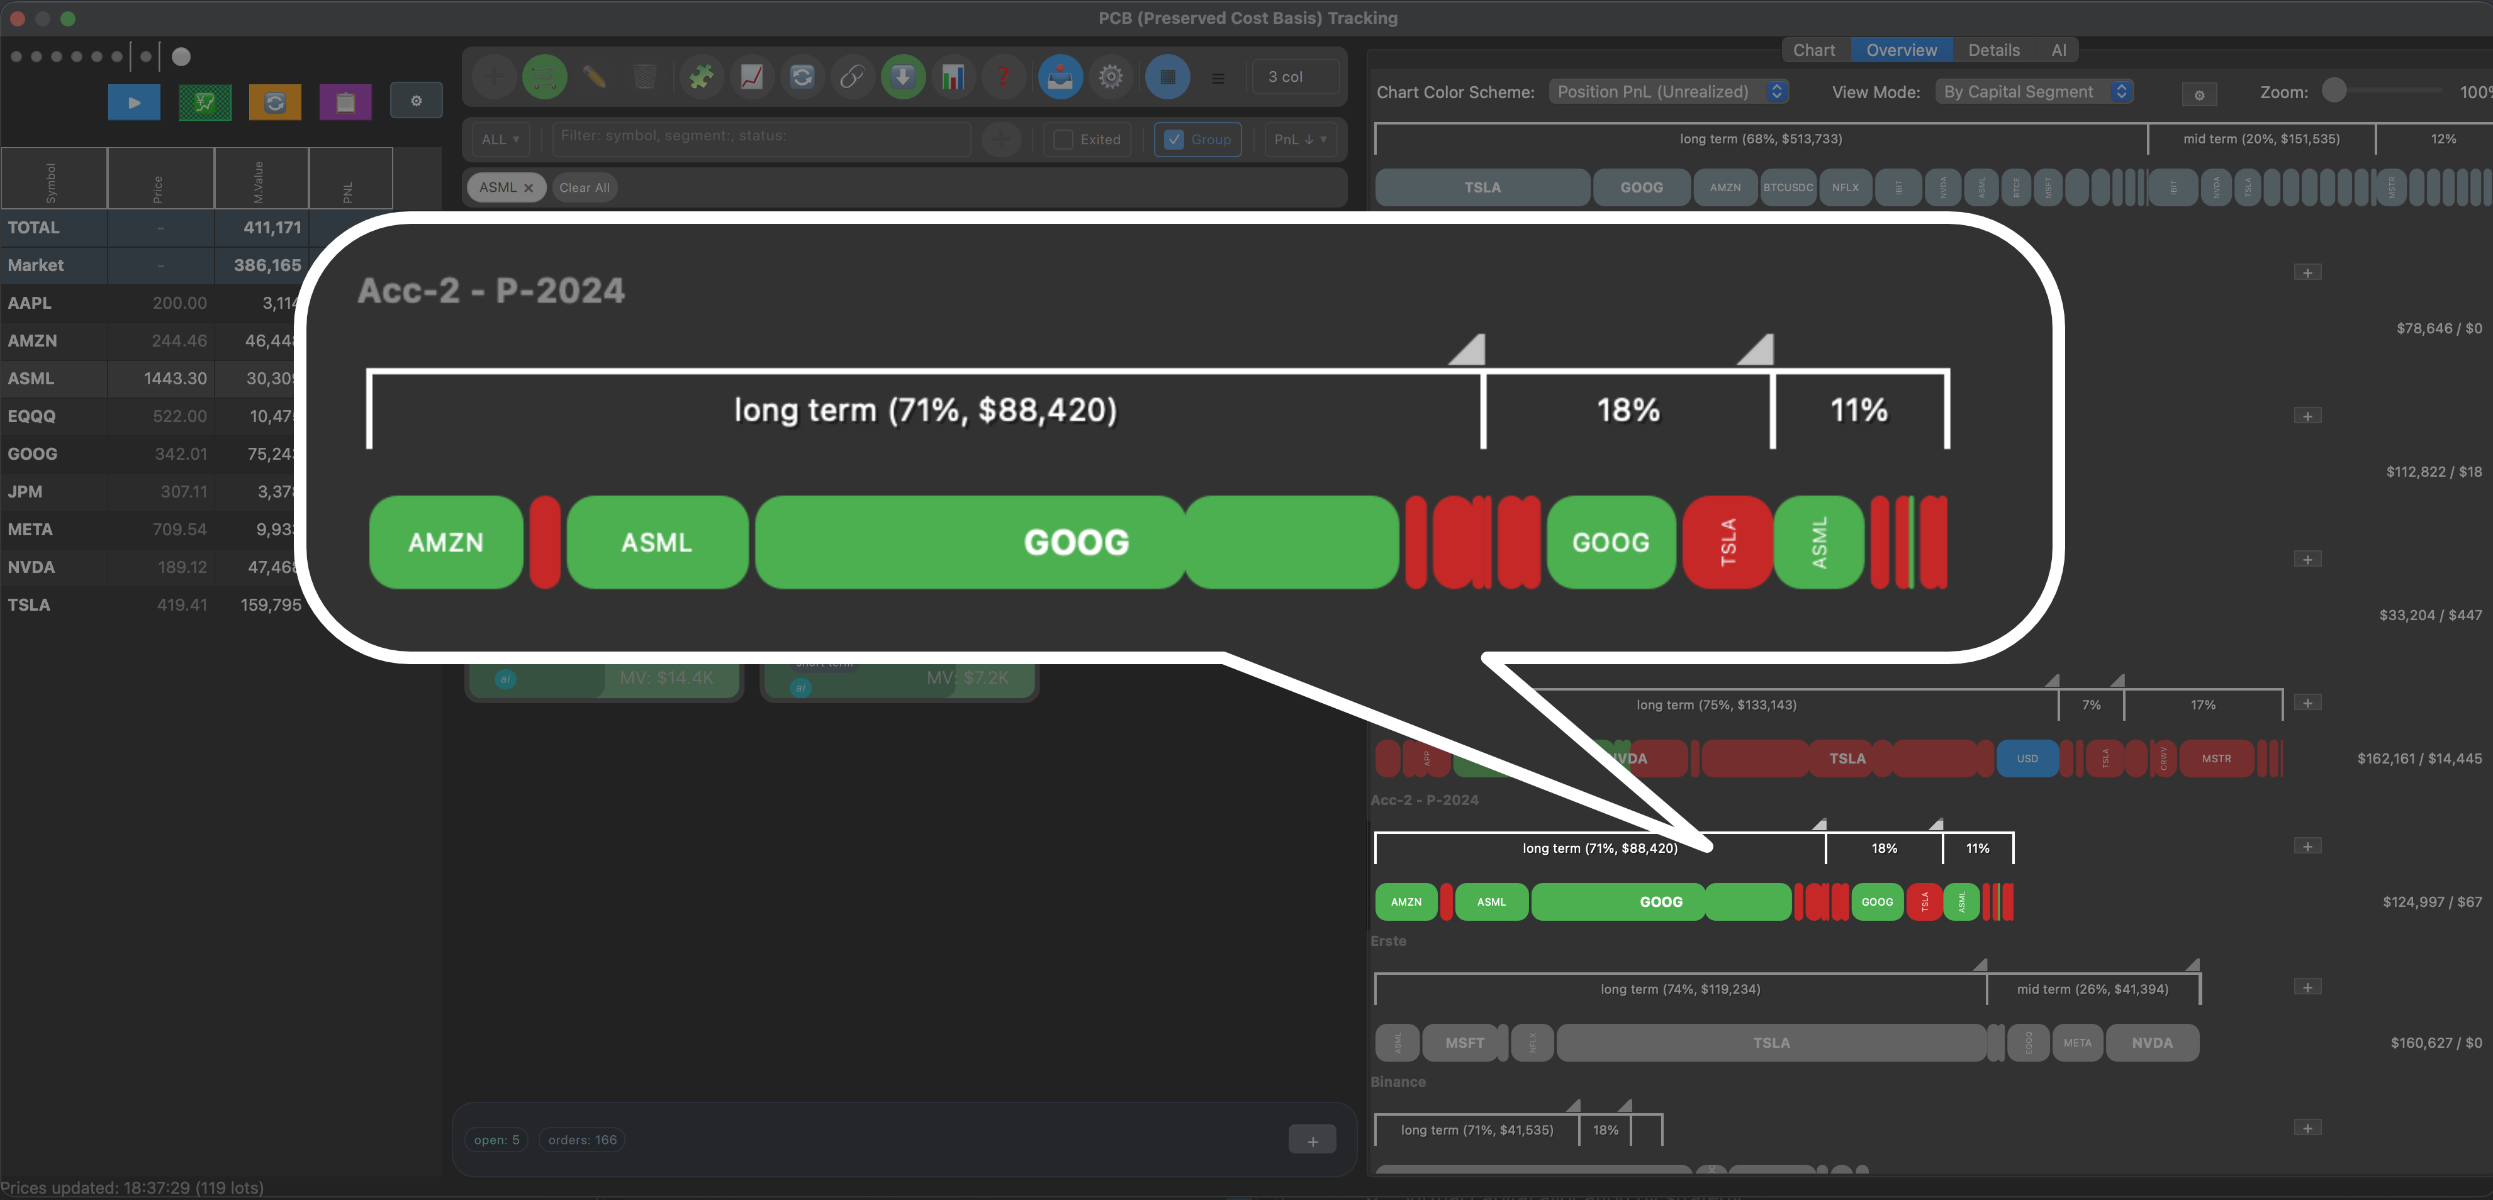
Task: Click the green yen chart icon
Action: point(205,103)
